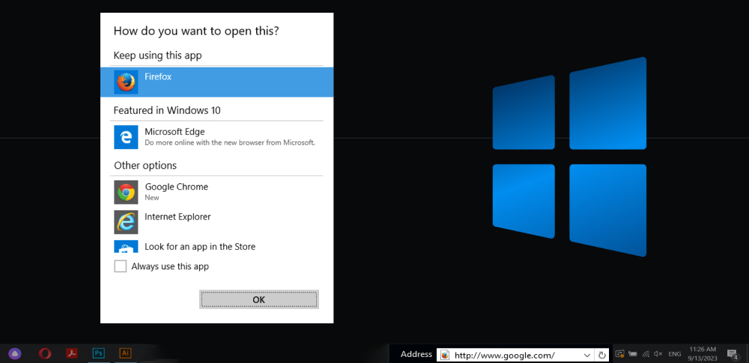Open Adobe Acrobat from the taskbar
The image size is (749, 363).
(72, 353)
